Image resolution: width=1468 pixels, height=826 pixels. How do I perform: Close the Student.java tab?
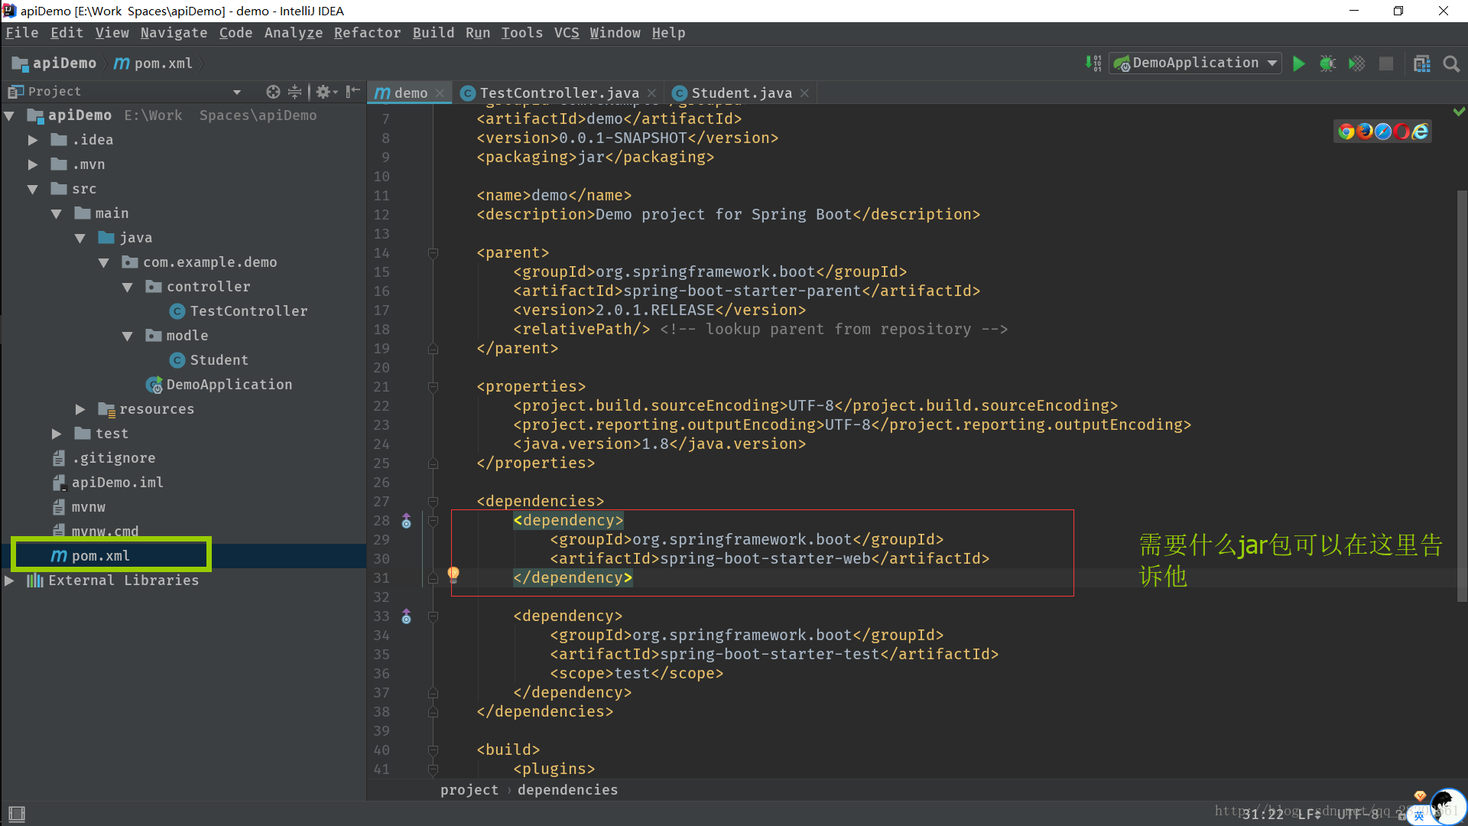pyautogui.click(x=804, y=93)
